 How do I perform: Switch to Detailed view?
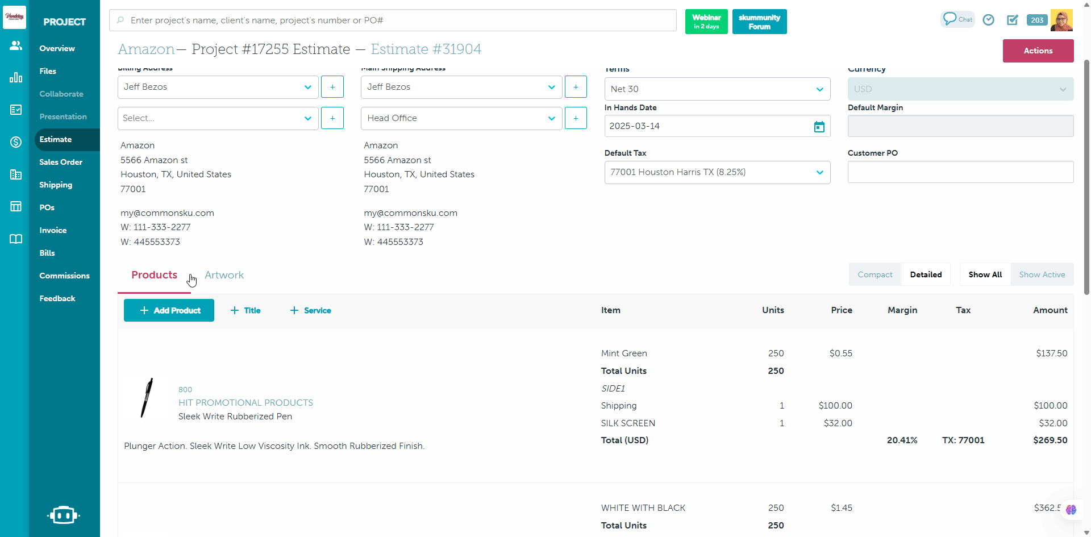coord(926,274)
